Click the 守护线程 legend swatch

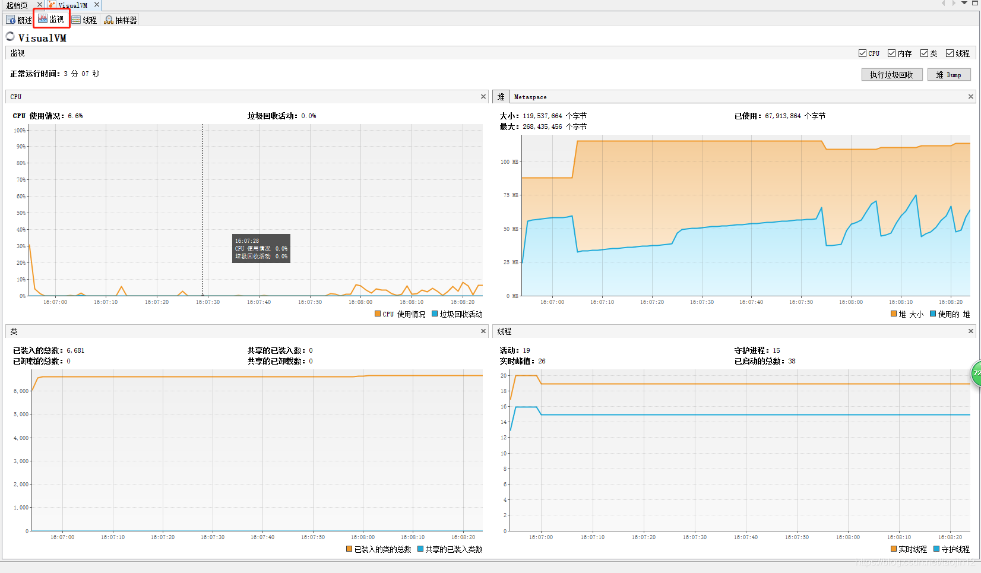[x=936, y=549]
